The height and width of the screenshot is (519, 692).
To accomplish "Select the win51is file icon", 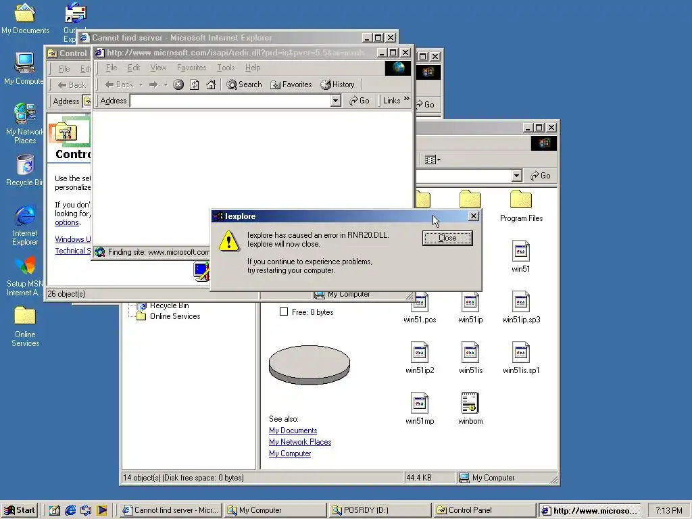I will tap(470, 357).
